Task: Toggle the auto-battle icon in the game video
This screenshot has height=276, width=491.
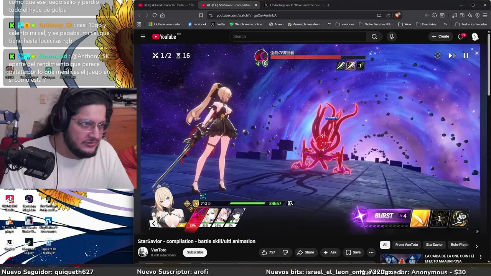Action: 438,56
